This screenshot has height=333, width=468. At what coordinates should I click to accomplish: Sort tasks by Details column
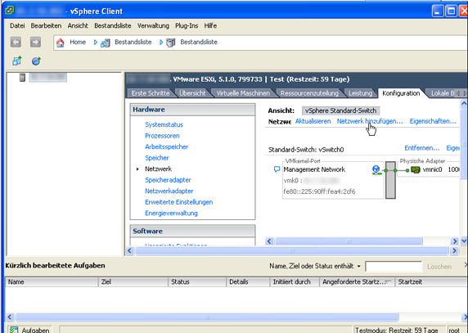[x=248, y=282]
